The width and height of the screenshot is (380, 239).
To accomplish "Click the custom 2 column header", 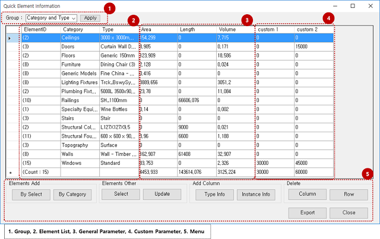I will tap(314, 30).
